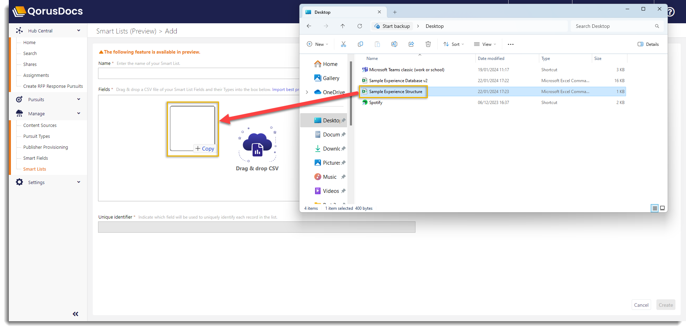Expand the Settings sidebar section
The image size is (686, 330).
79,182
